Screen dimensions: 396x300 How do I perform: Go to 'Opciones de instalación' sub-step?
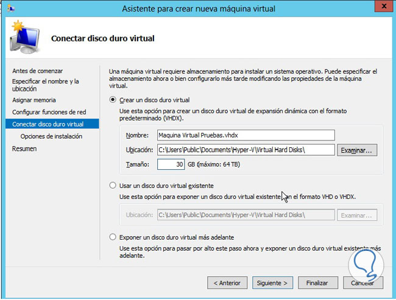tap(51, 136)
